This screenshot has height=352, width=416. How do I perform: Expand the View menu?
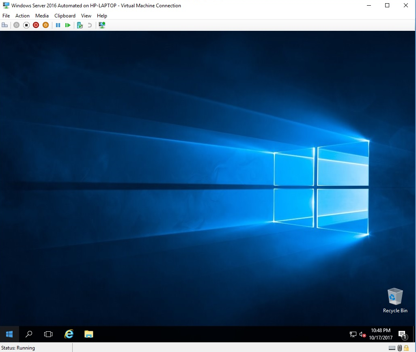(x=86, y=16)
